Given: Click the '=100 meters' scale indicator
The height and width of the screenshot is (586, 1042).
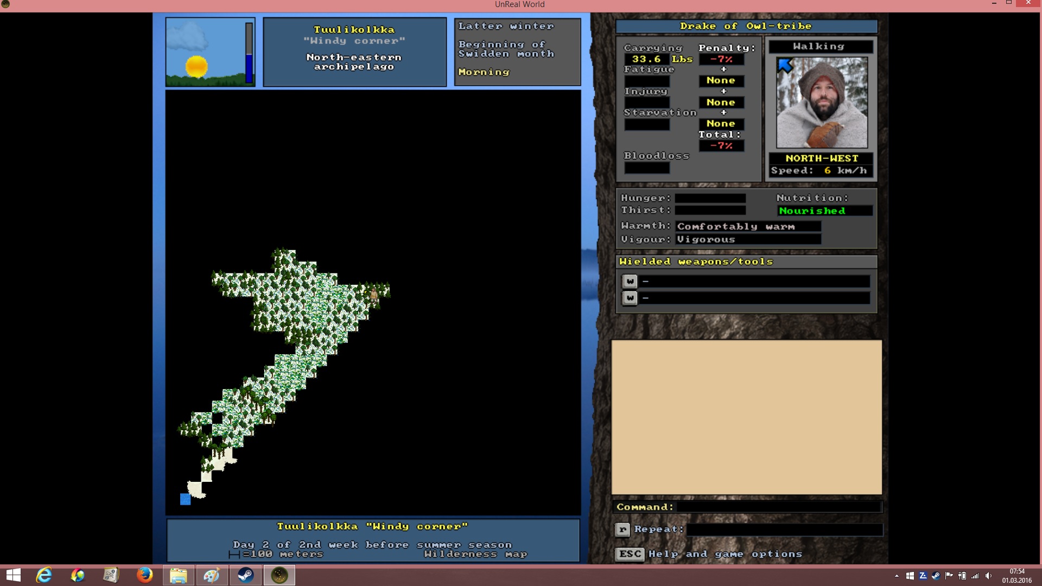Looking at the screenshot, I should (276, 554).
